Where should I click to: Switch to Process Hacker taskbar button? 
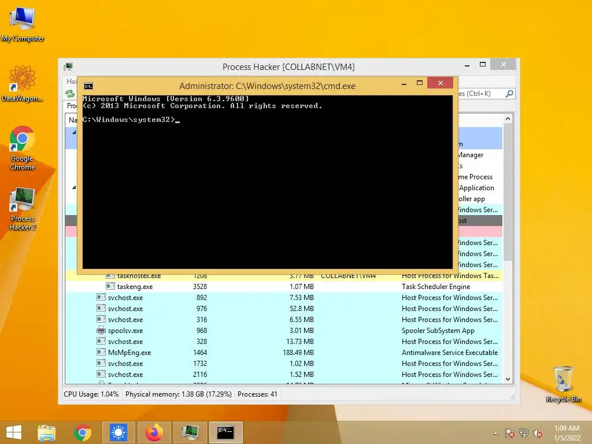pyautogui.click(x=190, y=432)
